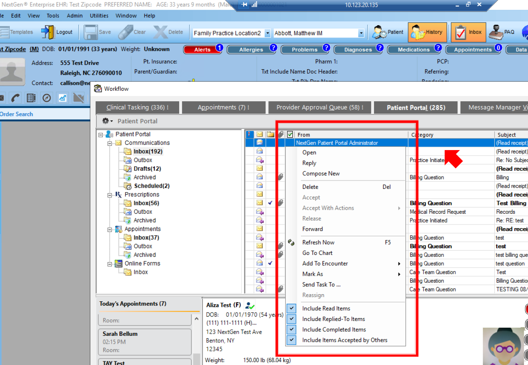The width and height of the screenshot is (528, 365).
Task: Click the Clear eraser icon
Action: point(126,32)
